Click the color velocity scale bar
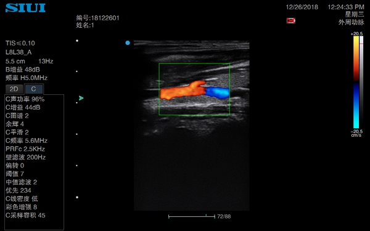 tap(356, 82)
